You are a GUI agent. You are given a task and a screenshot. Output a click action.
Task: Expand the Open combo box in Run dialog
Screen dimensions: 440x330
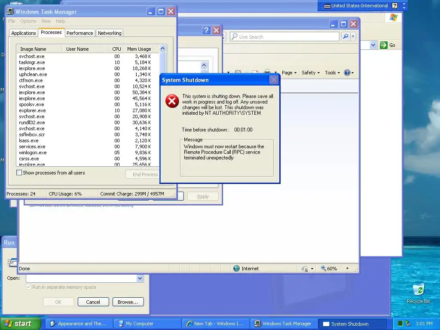point(140,278)
